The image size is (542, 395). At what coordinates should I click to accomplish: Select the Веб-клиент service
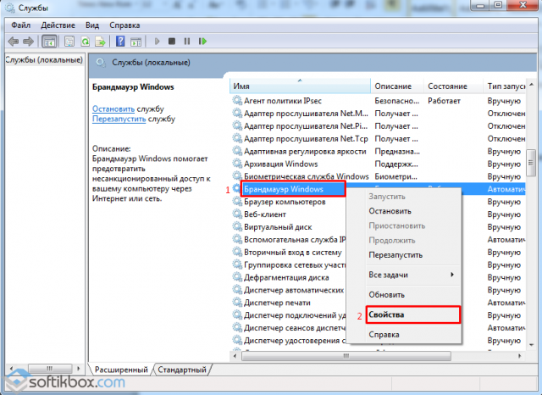tap(265, 214)
